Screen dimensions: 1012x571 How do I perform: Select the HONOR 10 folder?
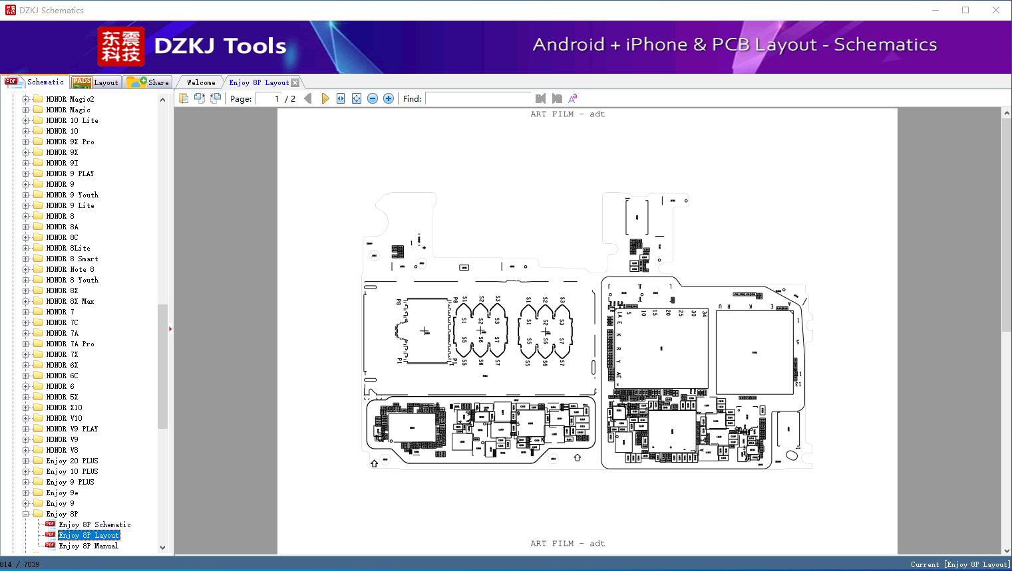62,131
